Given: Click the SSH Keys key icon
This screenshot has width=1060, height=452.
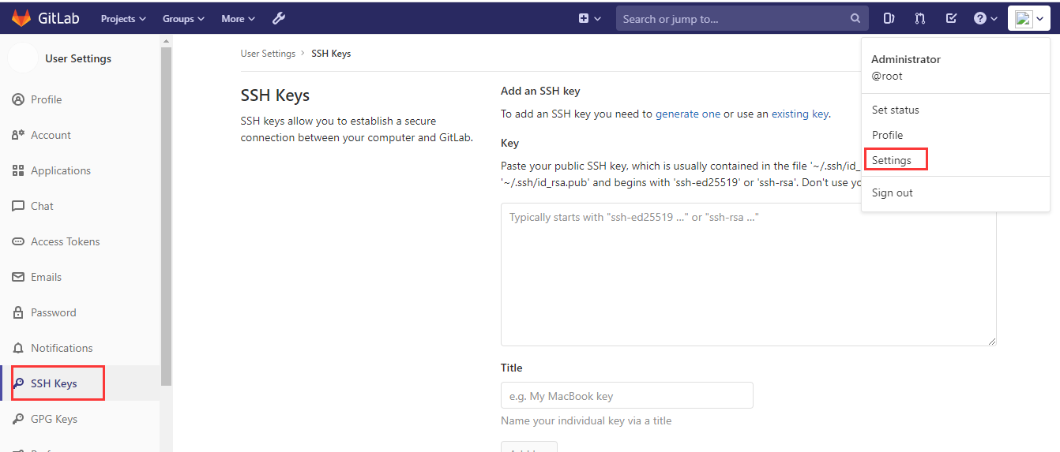Looking at the screenshot, I should (x=18, y=383).
